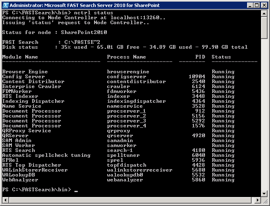Click 'Automatic spellcheck tuning' module name
Image resolution: width=270 pixels, height=206 pixels.
(46, 155)
